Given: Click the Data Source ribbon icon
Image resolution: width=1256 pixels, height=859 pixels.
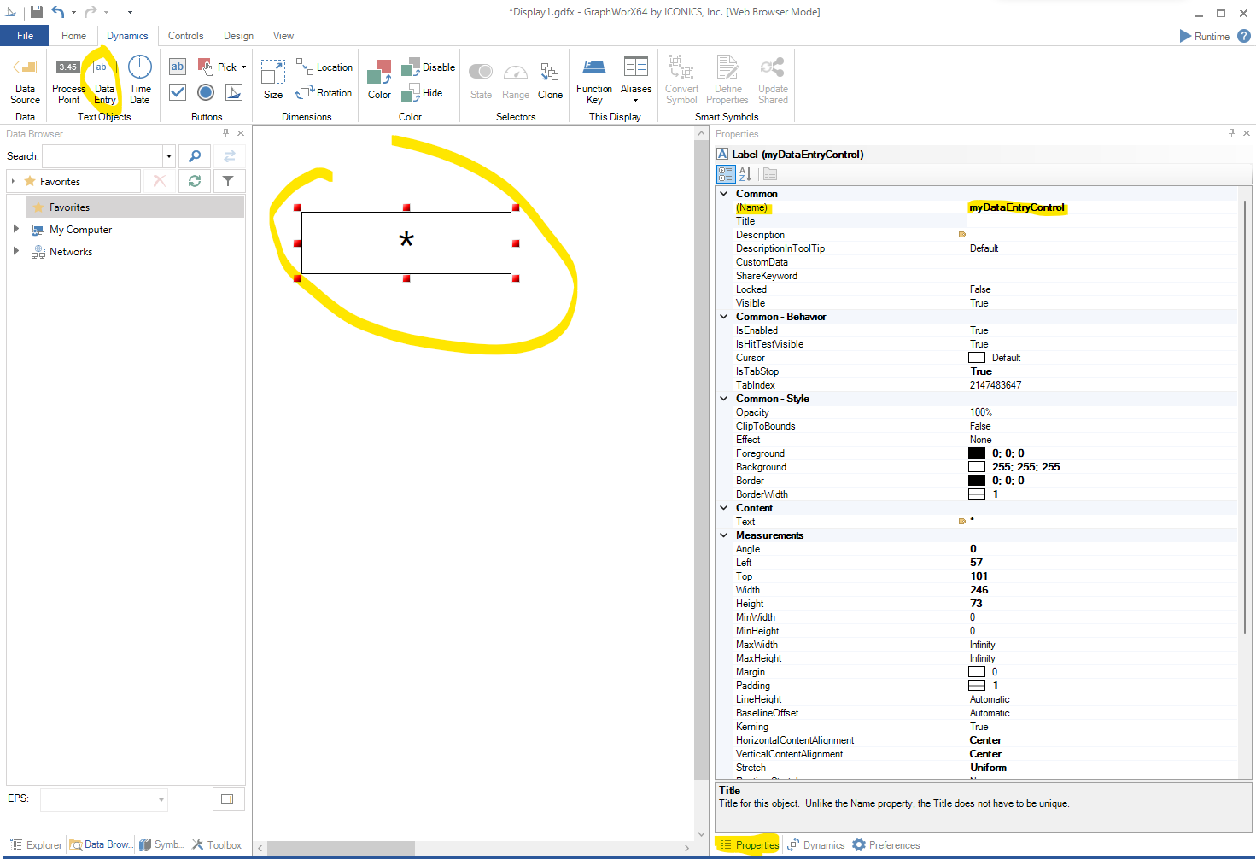Looking at the screenshot, I should click(25, 80).
